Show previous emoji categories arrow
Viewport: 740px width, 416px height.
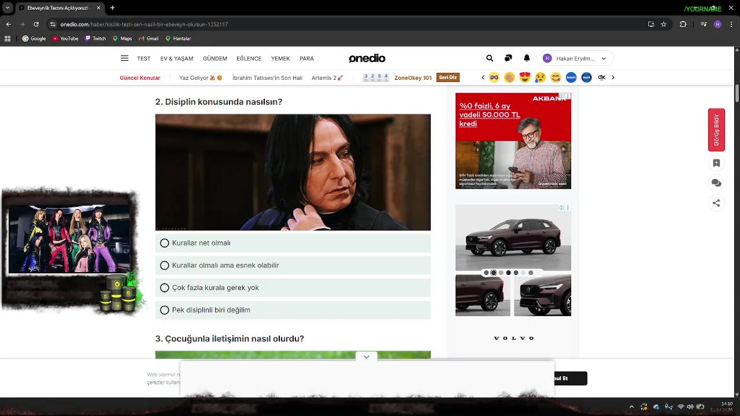[x=483, y=77]
